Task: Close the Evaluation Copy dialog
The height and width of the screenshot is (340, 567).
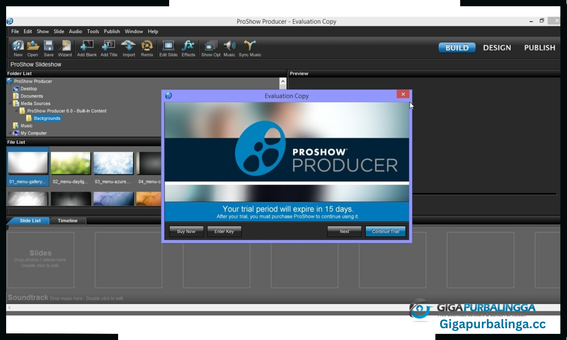Action: [403, 94]
